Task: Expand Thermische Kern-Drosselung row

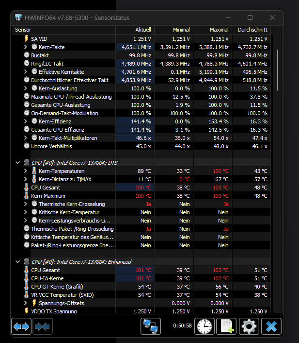Action: coord(26,204)
